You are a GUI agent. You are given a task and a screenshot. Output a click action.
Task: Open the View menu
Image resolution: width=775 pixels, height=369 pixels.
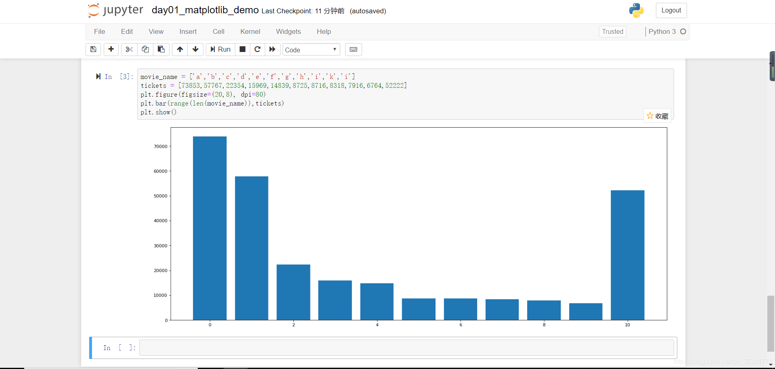[x=156, y=31]
